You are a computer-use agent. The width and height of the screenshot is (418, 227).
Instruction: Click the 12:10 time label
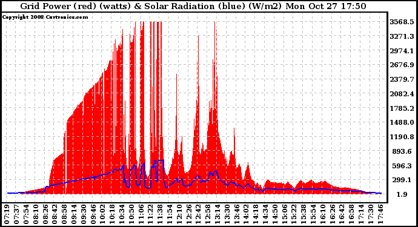pyautogui.click(x=179, y=214)
